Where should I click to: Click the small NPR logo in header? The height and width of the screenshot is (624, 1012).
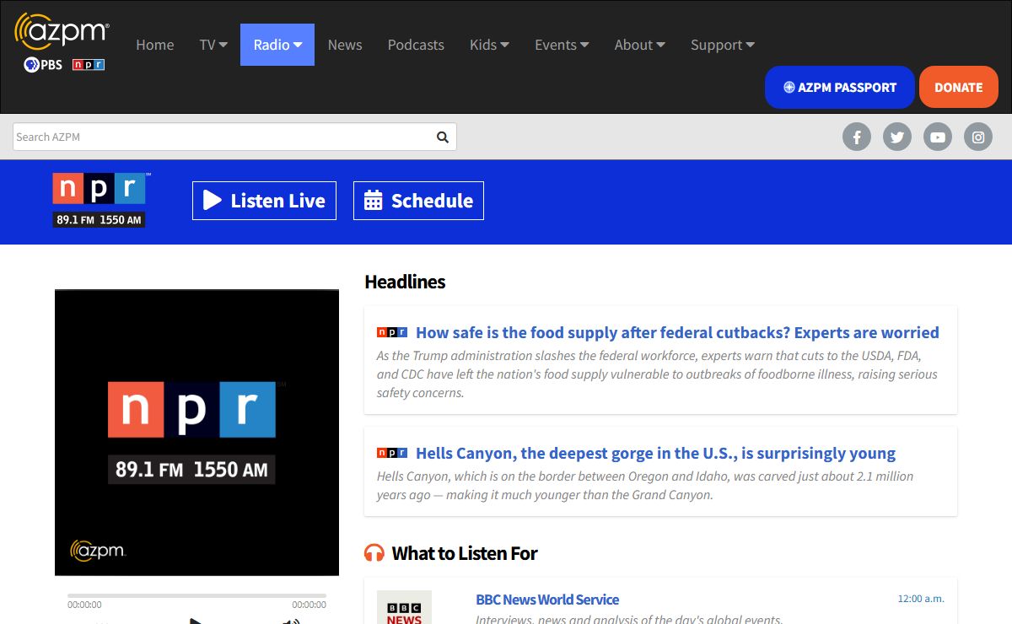pyautogui.click(x=89, y=65)
